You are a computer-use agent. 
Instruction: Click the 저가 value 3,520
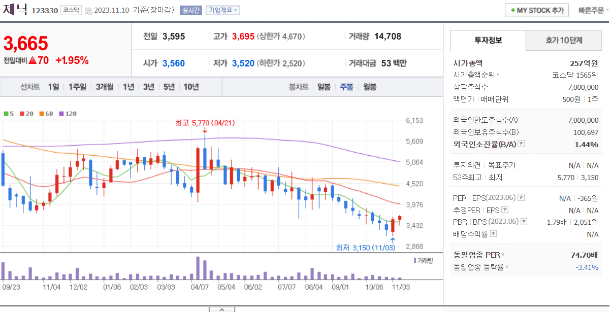pyautogui.click(x=243, y=63)
